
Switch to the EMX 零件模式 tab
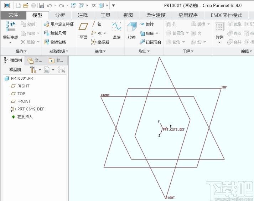click(226, 15)
